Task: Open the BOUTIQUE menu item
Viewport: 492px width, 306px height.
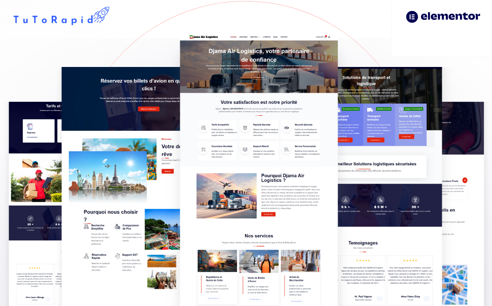Action: point(243,37)
